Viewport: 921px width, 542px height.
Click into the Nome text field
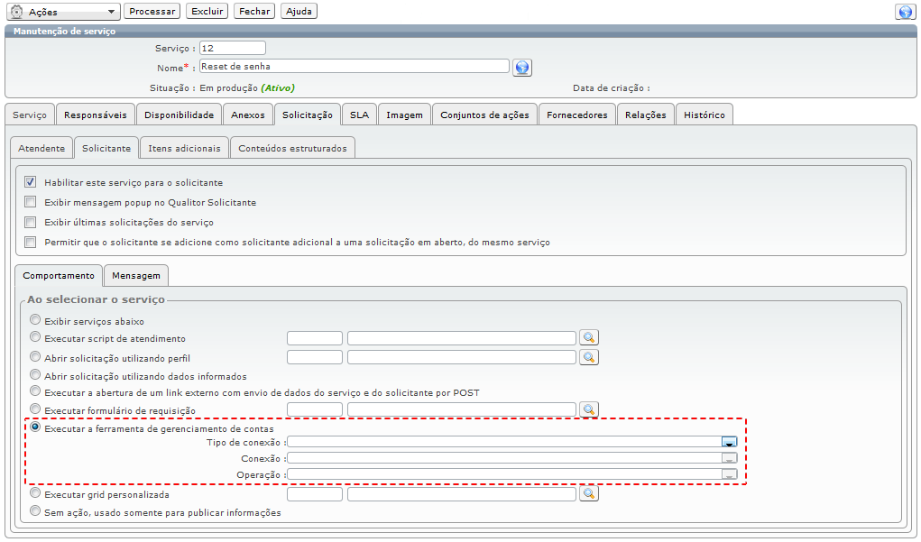coord(354,66)
